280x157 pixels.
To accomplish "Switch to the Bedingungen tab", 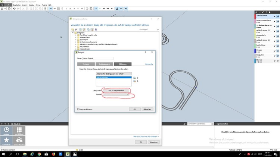I will 104,64.
